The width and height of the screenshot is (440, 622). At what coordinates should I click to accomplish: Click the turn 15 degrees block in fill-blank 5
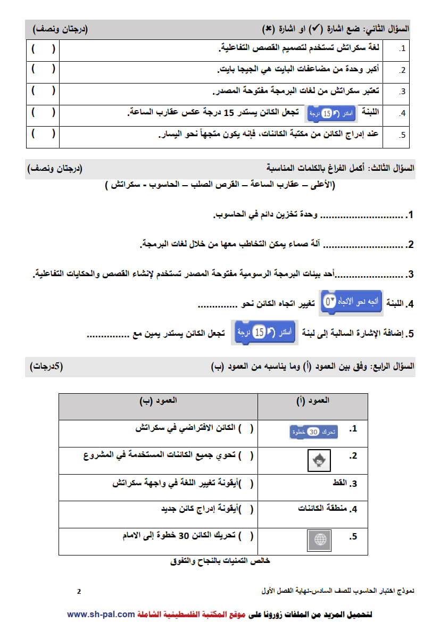click(x=264, y=333)
